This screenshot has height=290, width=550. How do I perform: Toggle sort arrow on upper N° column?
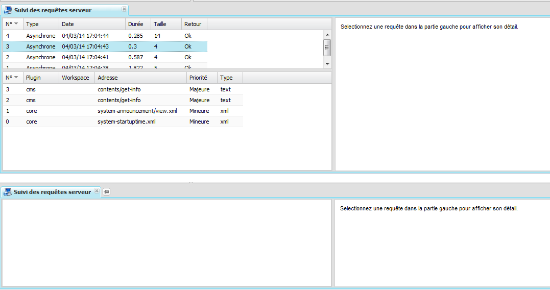(16, 24)
